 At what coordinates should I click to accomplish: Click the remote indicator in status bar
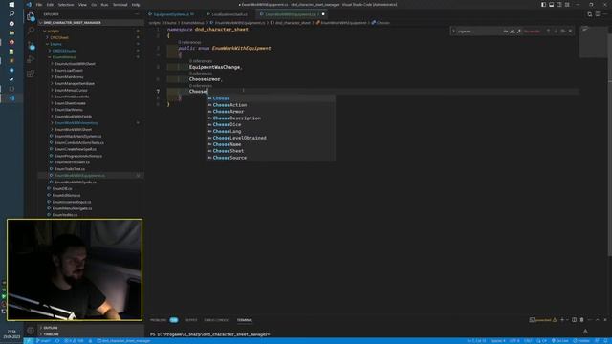tap(29, 341)
